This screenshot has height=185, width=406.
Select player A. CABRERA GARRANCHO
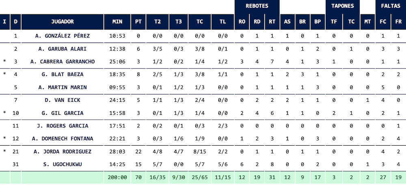click(x=63, y=62)
